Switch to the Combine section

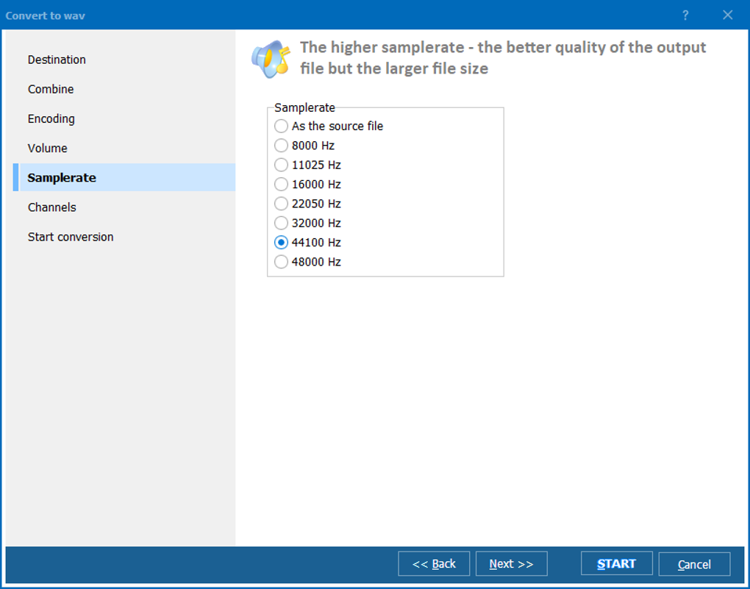[x=51, y=89]
